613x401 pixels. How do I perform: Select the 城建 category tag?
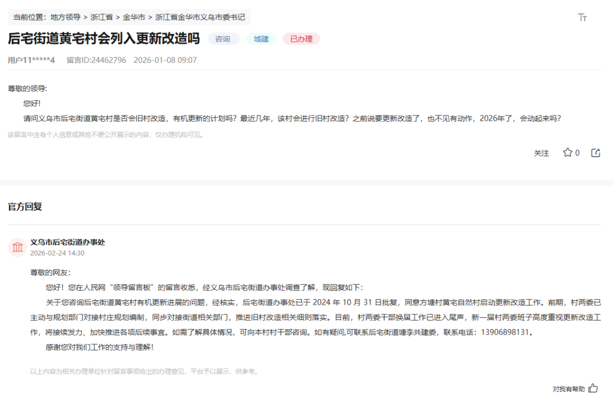coord(261,39)
